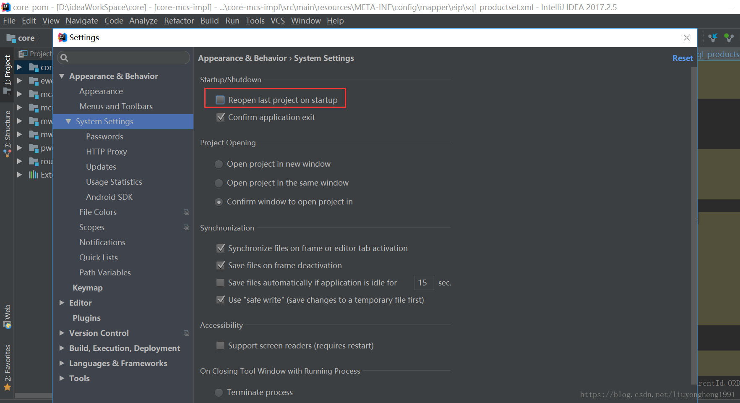
Task: Click the project-level icon beside Version Control
Action: coord(187,333)
